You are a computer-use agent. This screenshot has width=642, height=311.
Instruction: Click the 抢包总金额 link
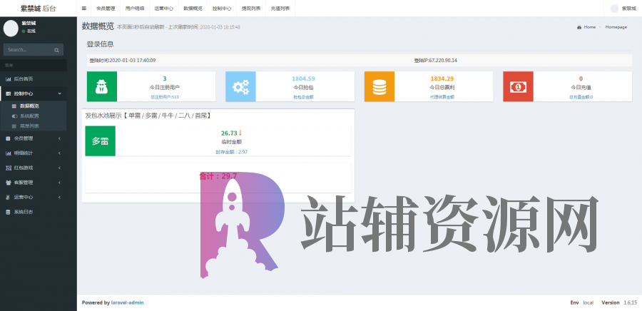point(303,98)
